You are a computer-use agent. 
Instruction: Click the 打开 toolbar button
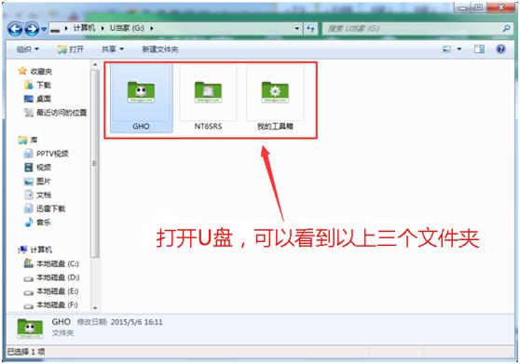[70, 49]
